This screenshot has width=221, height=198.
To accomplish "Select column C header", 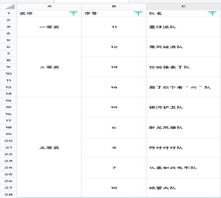I will tap(184, 6).
